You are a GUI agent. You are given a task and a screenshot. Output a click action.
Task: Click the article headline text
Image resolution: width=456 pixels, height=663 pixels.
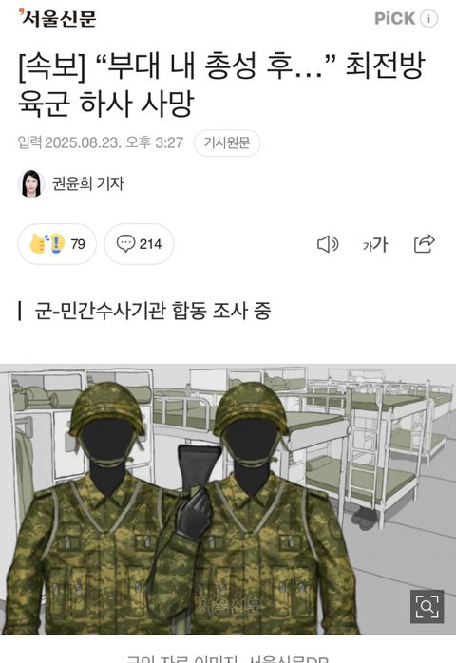(x=220, y=85)
